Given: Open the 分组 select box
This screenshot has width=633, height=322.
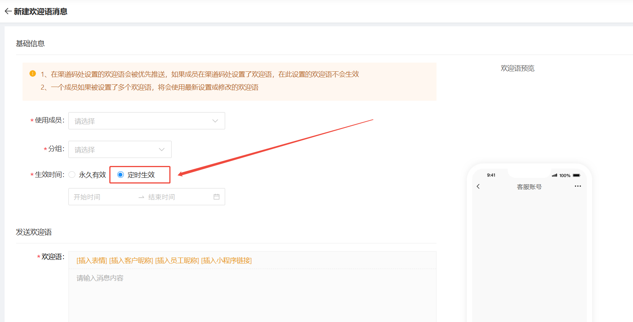Looking at the screenshot, I should pos(120,149).
